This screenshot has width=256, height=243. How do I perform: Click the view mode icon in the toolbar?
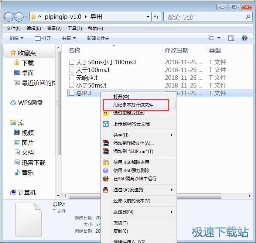click(211, 38)
